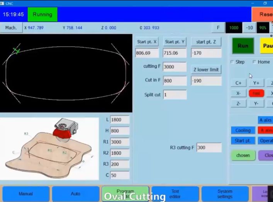273x202 pixels.
Task: Toggle the Cooling button
Action: click(x=243, y=130)
